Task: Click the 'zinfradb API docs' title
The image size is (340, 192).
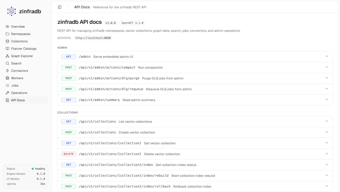Action: tap(79, 22)
